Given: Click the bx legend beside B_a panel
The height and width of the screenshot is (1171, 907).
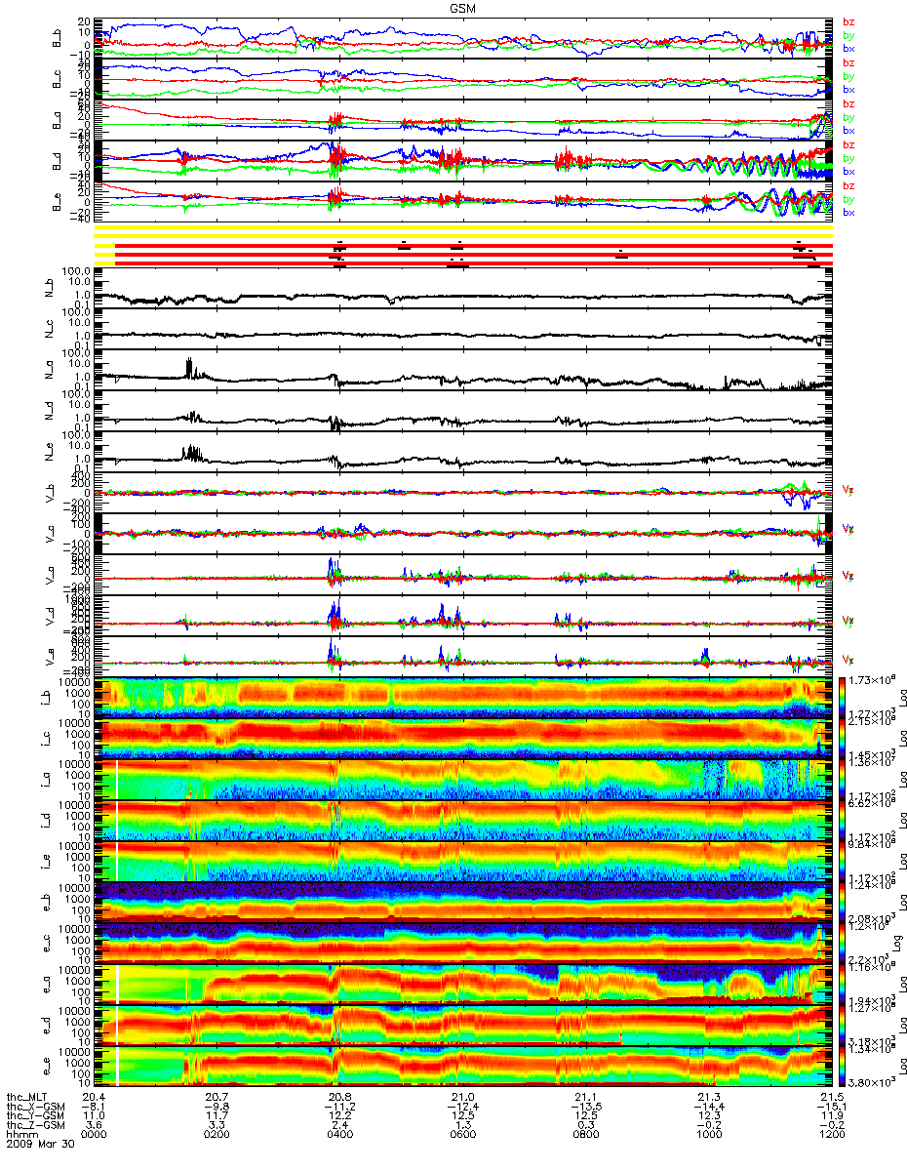Looking at the screenshot, I should pos(848,131).
